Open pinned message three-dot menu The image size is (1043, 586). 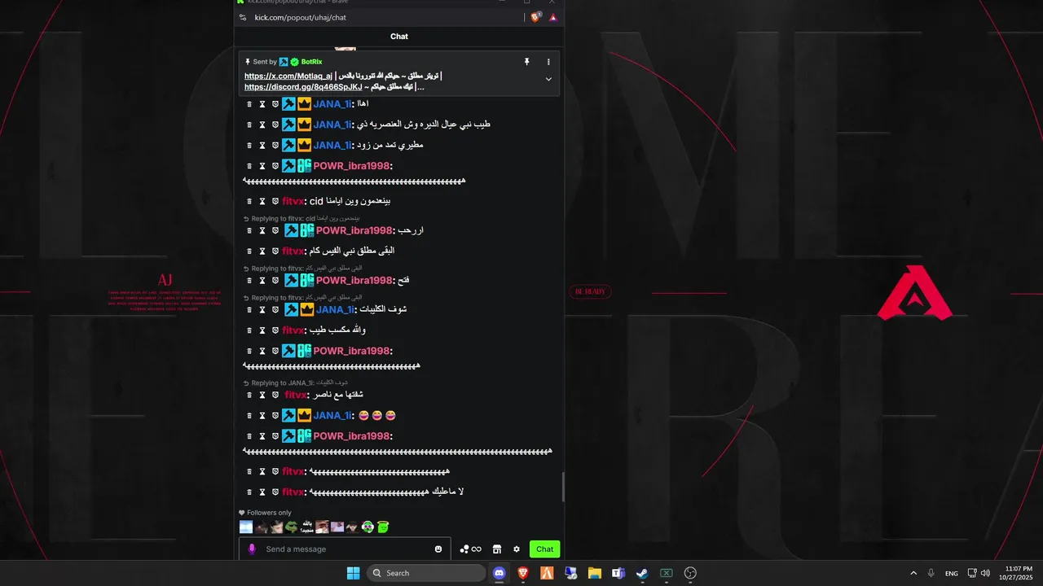(548, 62)
